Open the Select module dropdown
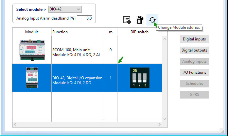 65,9
